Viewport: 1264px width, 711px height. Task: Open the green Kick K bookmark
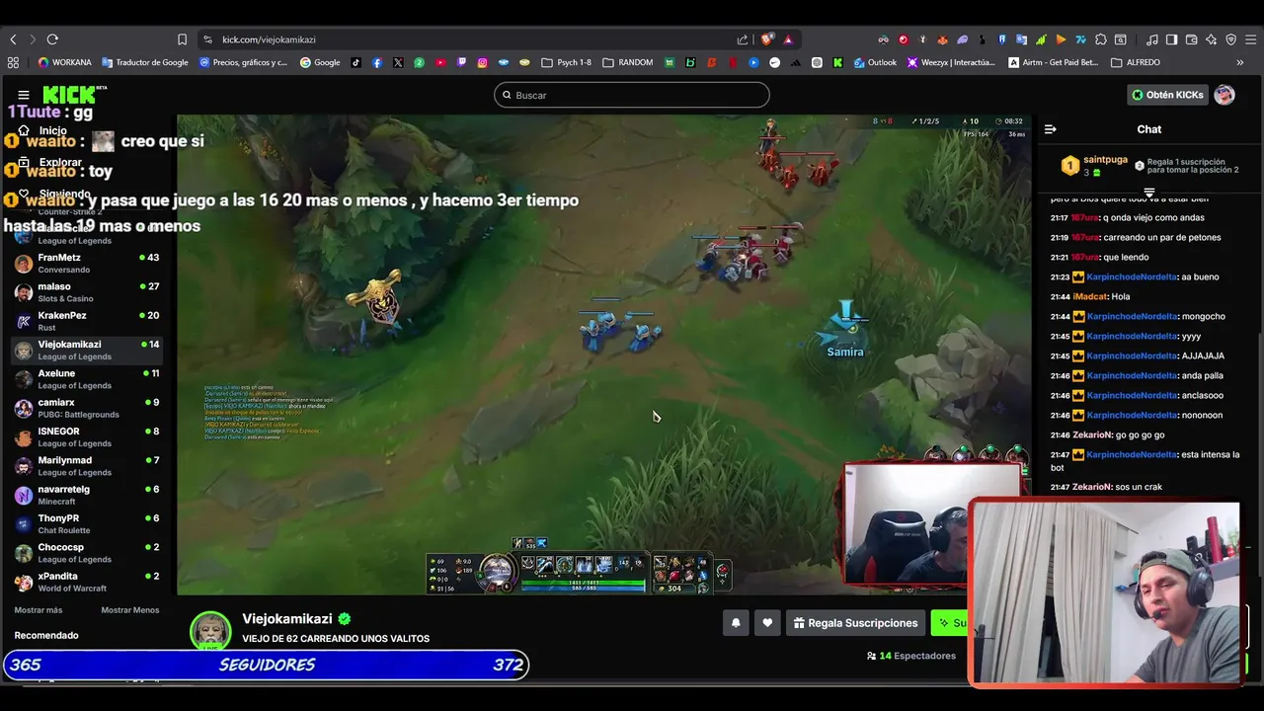[837, 62]
